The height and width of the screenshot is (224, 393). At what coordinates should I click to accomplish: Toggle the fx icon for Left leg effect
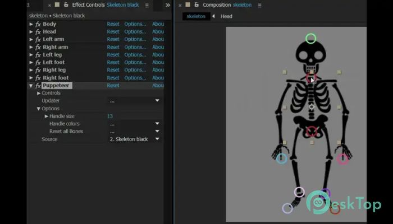click(x=38, y=55)
